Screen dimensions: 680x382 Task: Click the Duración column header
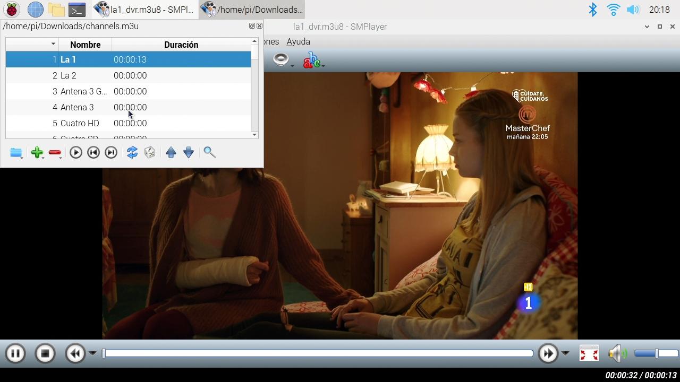pyautogui.click(x=181, y=45)
